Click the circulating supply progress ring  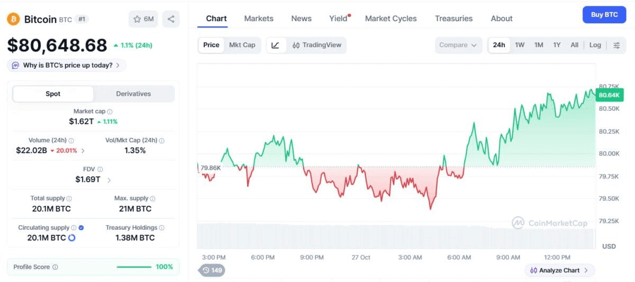(x=72, y=238)
